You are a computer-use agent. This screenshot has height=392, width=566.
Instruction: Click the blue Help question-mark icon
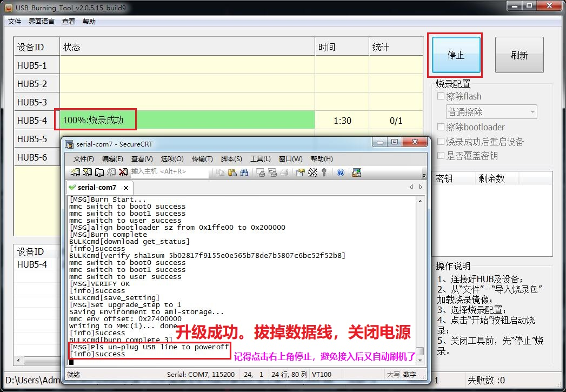[341, 172]
